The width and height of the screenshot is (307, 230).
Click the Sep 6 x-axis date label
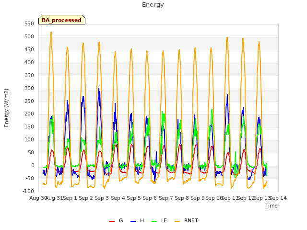point(150,198)
